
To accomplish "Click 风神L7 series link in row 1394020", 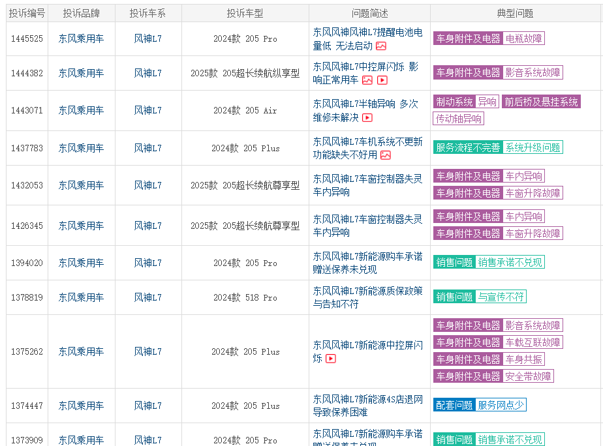I will 147,263.
